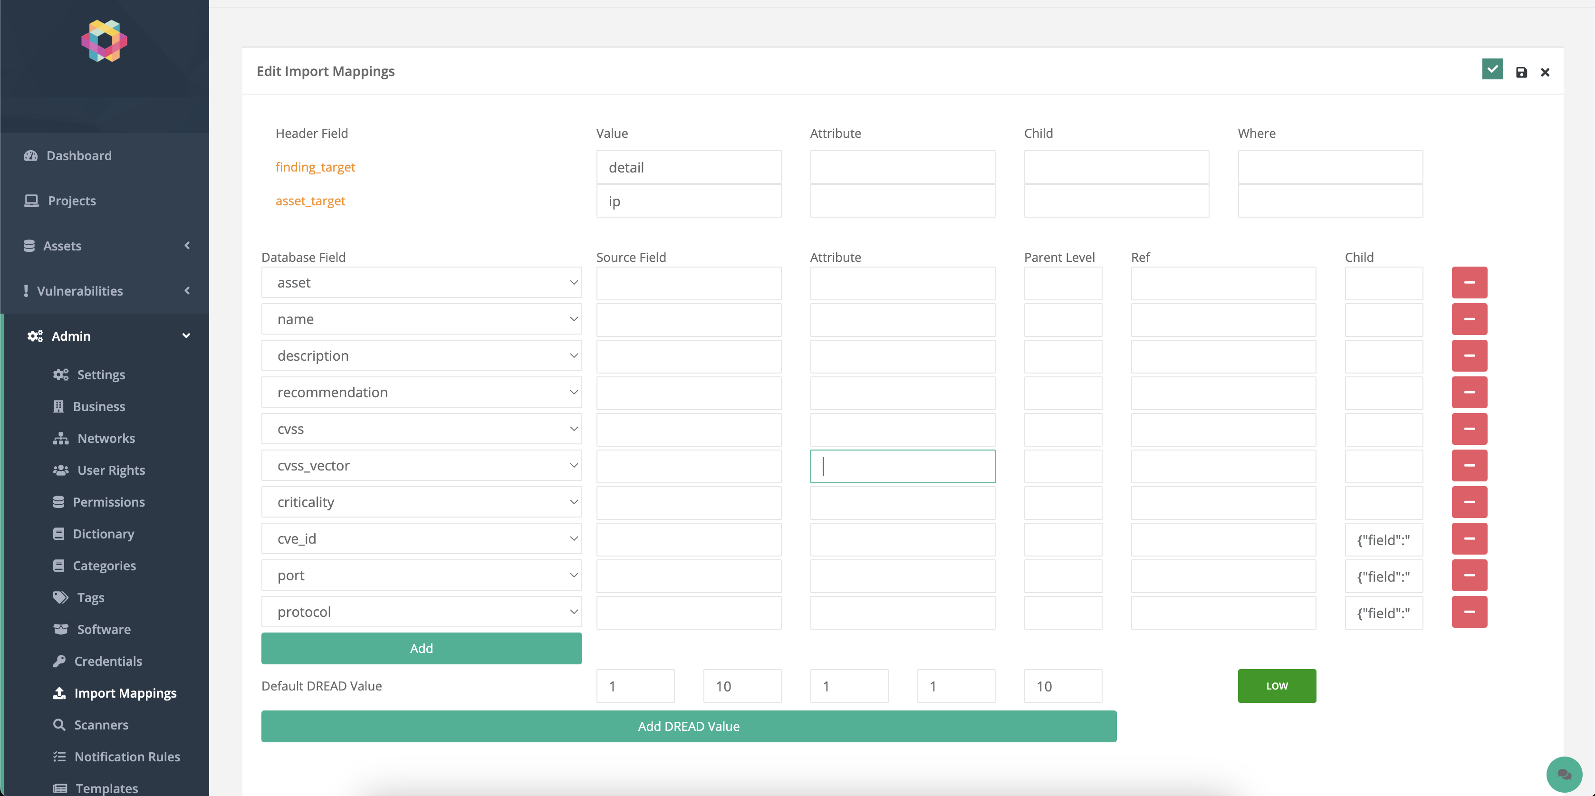The height and width of the screenshot is (796, 1595).
Task: Click the hexagon app logo
Action: (x=104, y=41)
